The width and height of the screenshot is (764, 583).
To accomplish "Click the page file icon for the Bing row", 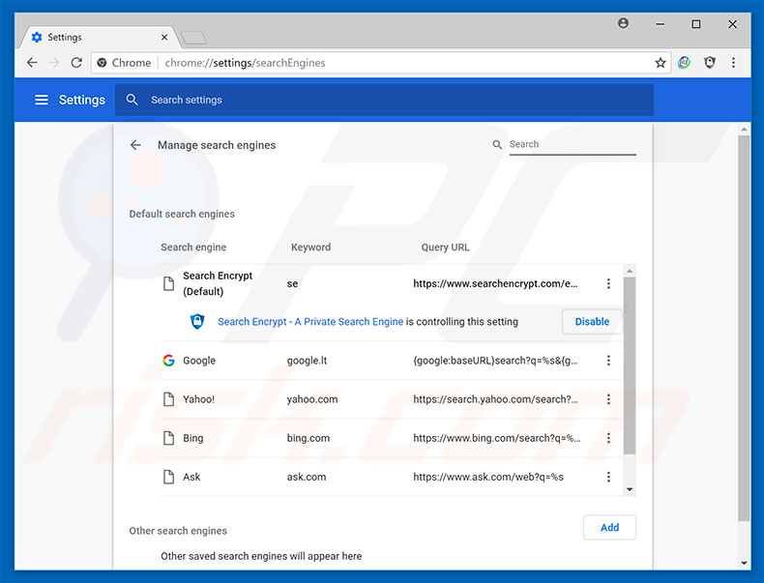I will coord(168,438).
